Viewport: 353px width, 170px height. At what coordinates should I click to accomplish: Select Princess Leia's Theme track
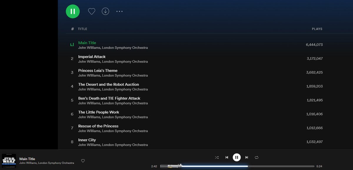tap(98, 70)
